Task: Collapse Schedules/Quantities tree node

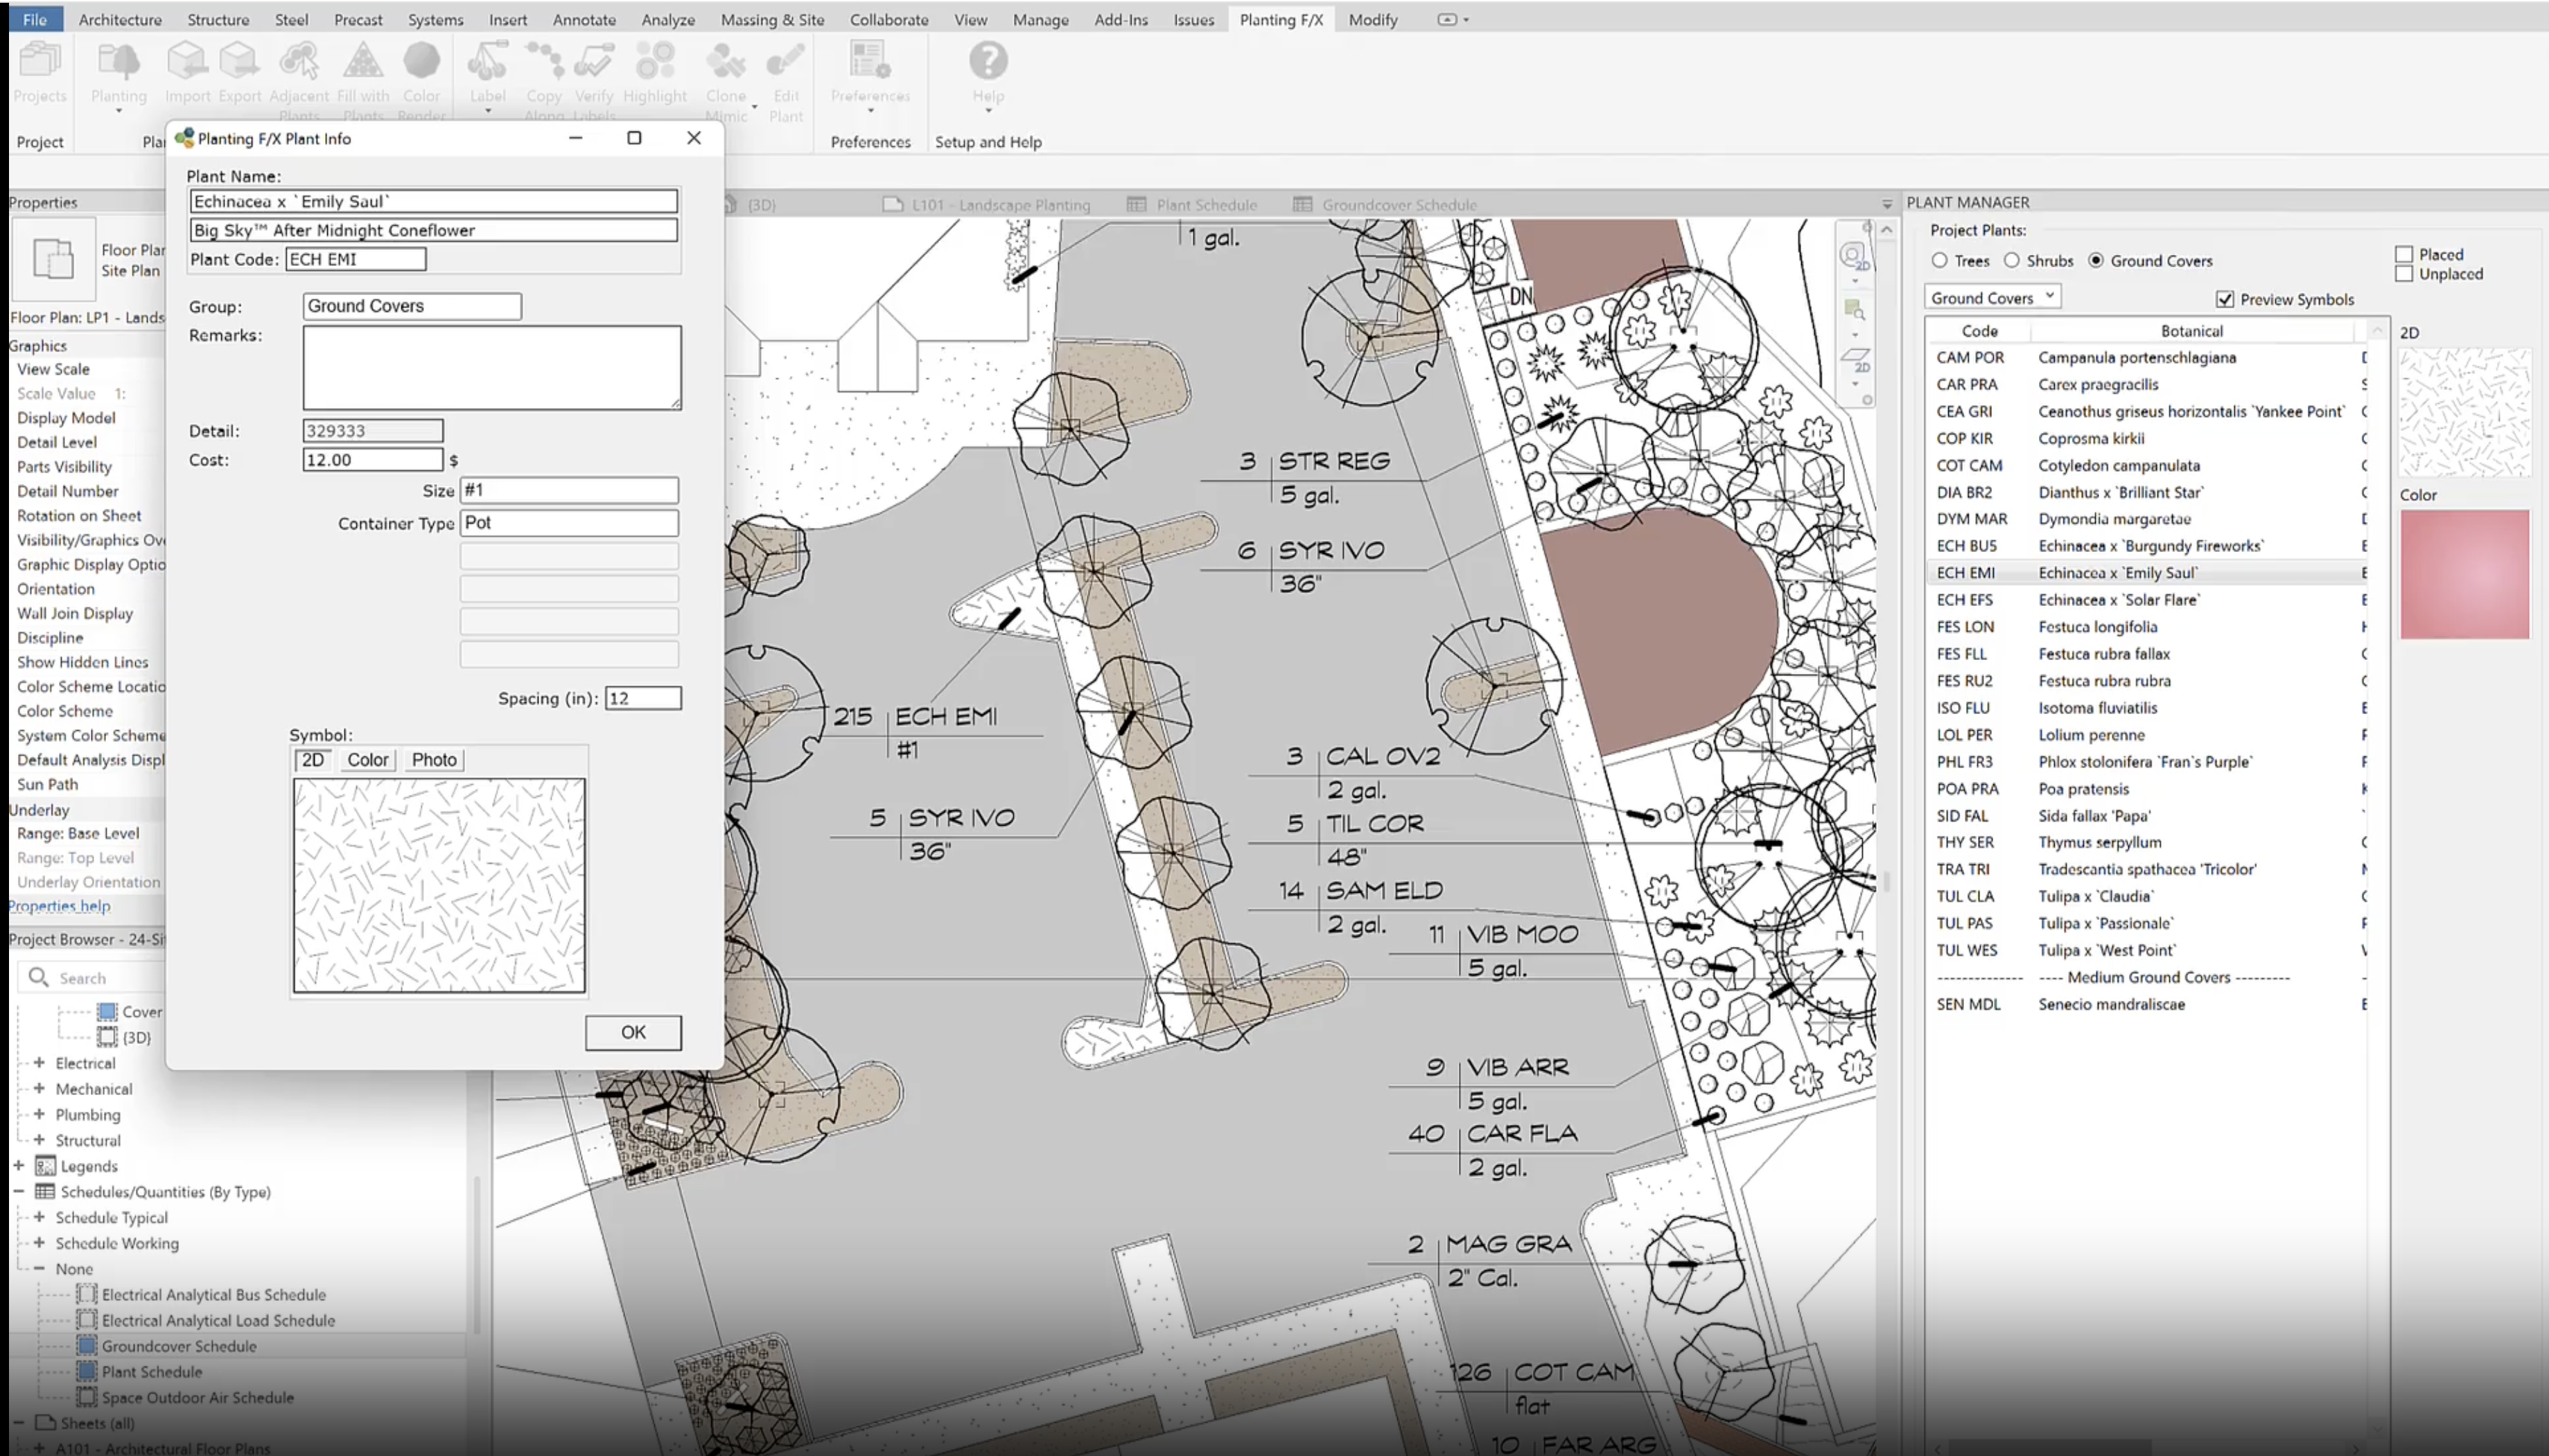Action: coord(18,1191)
